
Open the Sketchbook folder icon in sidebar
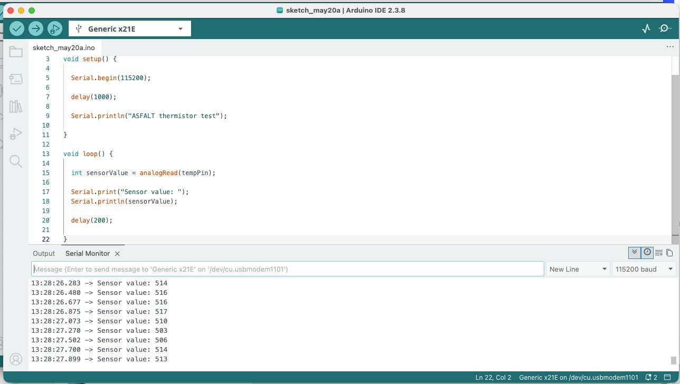16,52
